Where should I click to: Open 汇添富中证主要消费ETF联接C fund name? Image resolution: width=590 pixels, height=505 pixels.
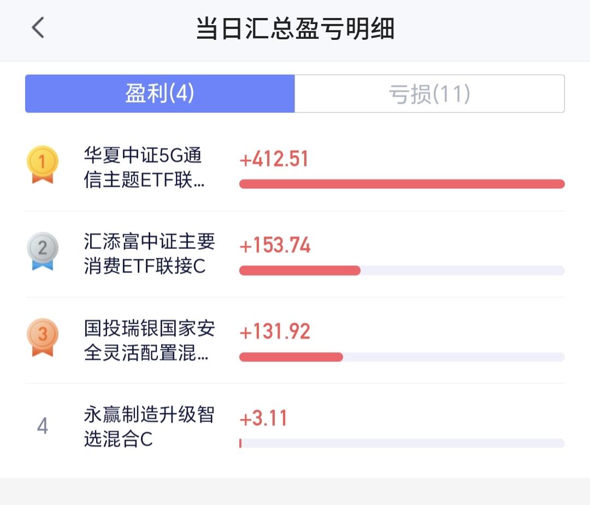149,254
